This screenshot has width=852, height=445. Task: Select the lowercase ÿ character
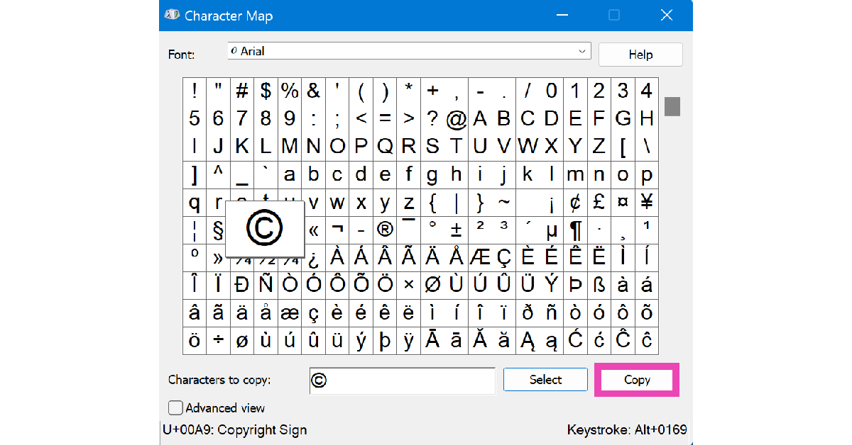coord(409,340)
